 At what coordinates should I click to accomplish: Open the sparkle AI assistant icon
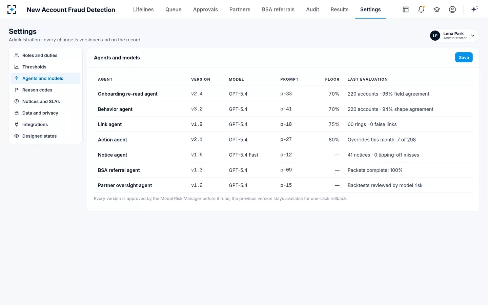(474, 9)
